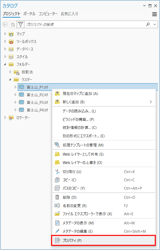Image resolution: width=160 pixels, height=250 pixels.
Task: Click the filter funnel icon
Action: point(20,25)
